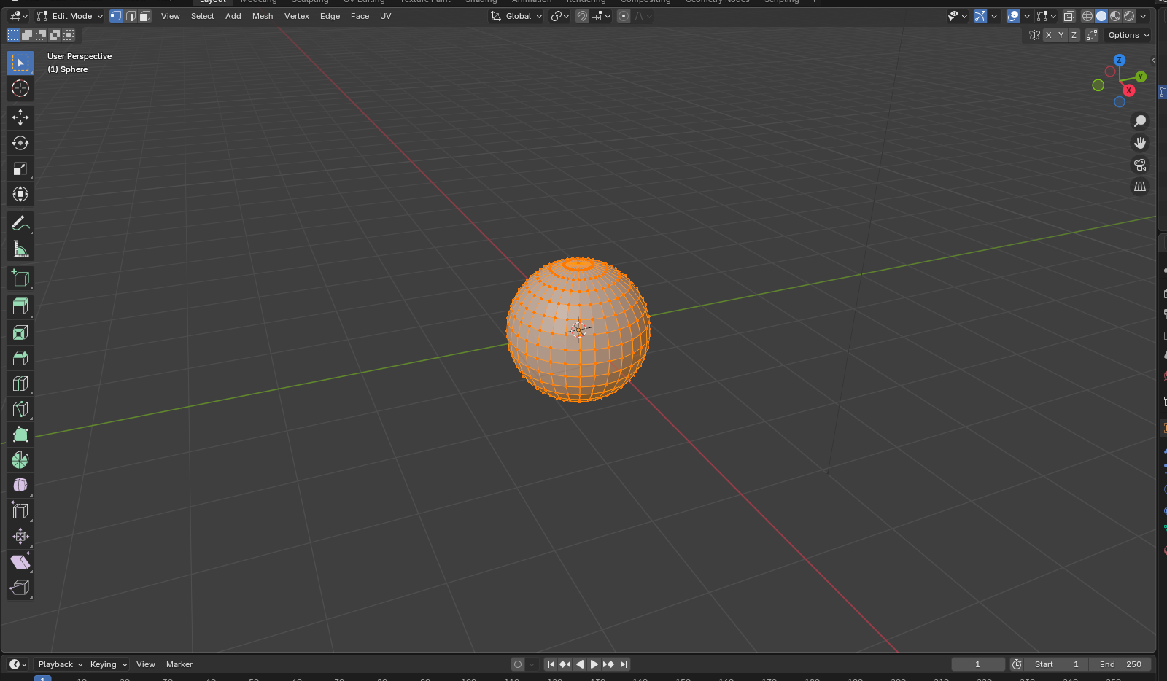Open the Vertex menu
Screen dimensions: 1167x681
tap(297, 16)
